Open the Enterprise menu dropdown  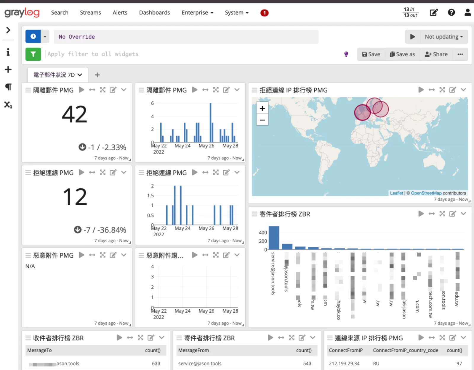pyautogui.click(x=197, y=12)
